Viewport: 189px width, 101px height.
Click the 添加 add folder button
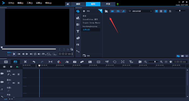86,11
